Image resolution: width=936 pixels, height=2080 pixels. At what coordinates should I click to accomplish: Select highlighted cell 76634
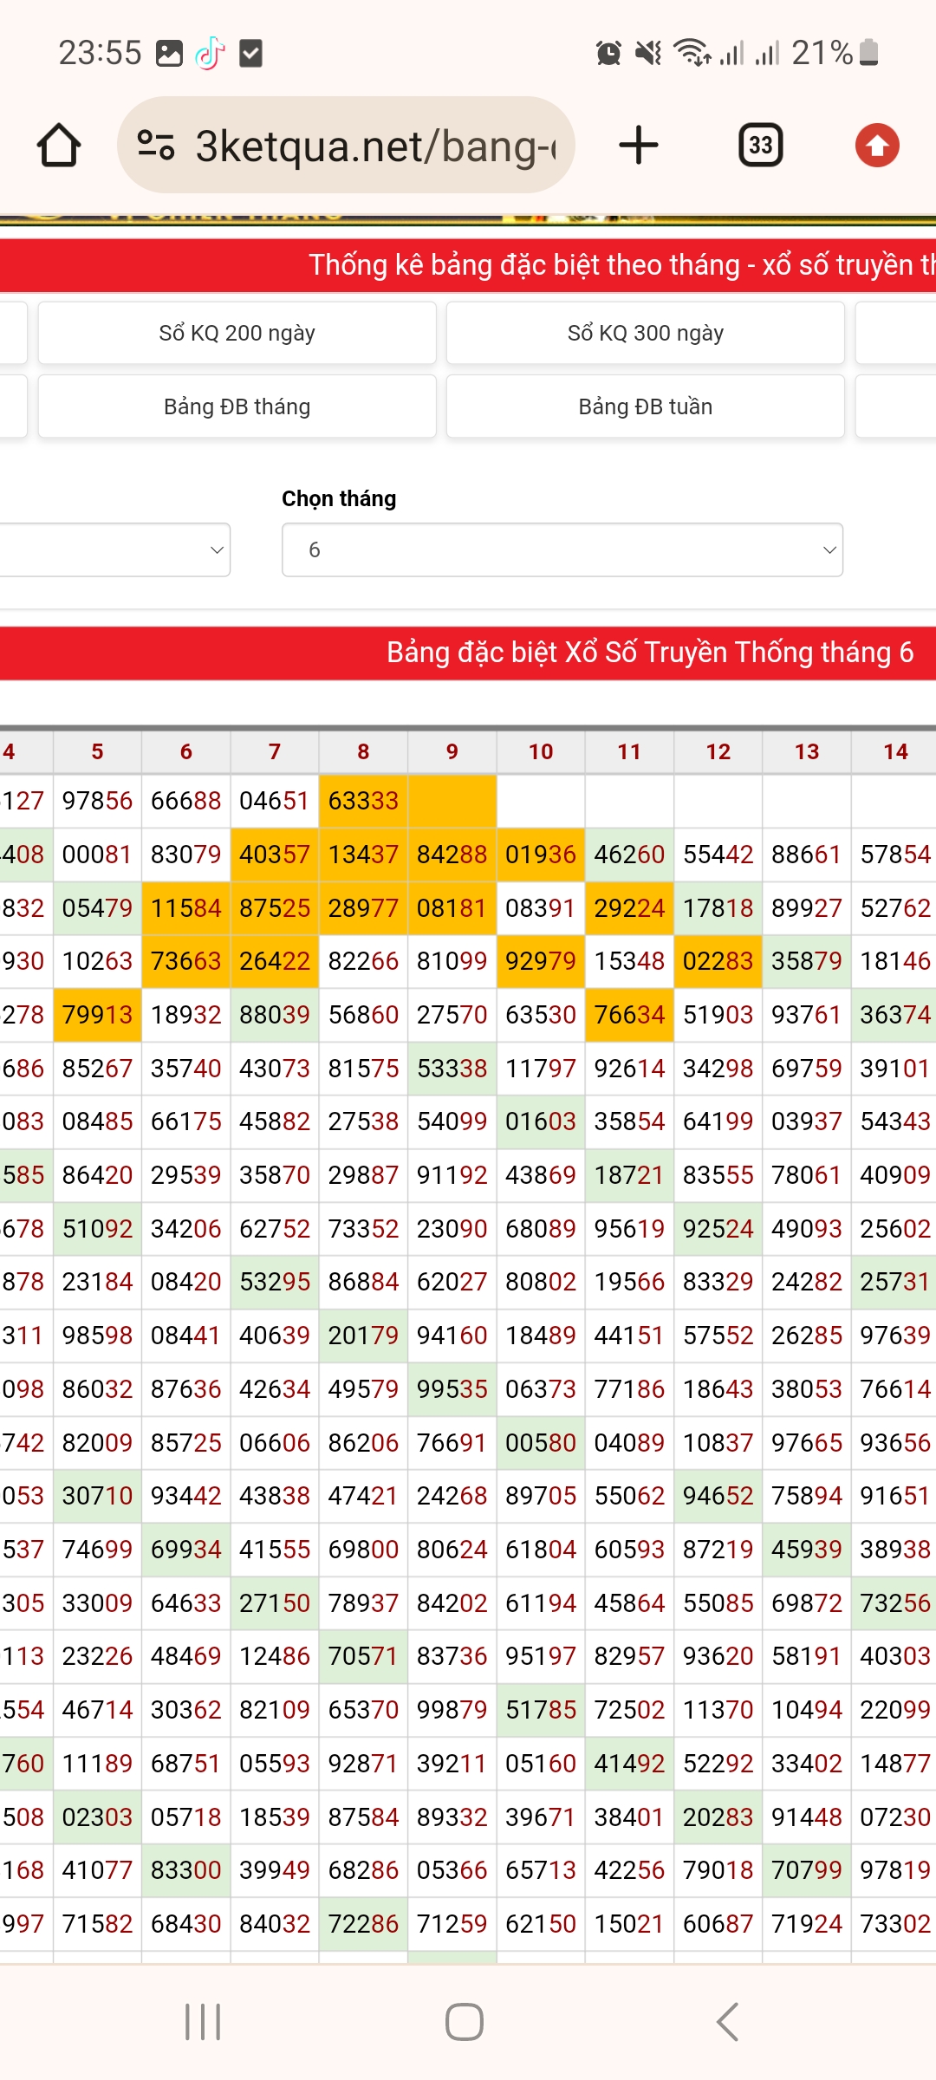point(629,1015)
